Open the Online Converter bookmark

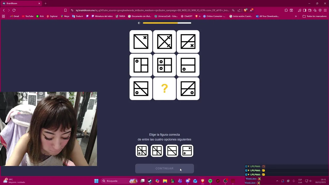[214, 16]
